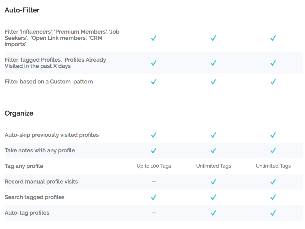Click the Organize section heading
The image size is (305, 229).
click(x=19, y=113)
